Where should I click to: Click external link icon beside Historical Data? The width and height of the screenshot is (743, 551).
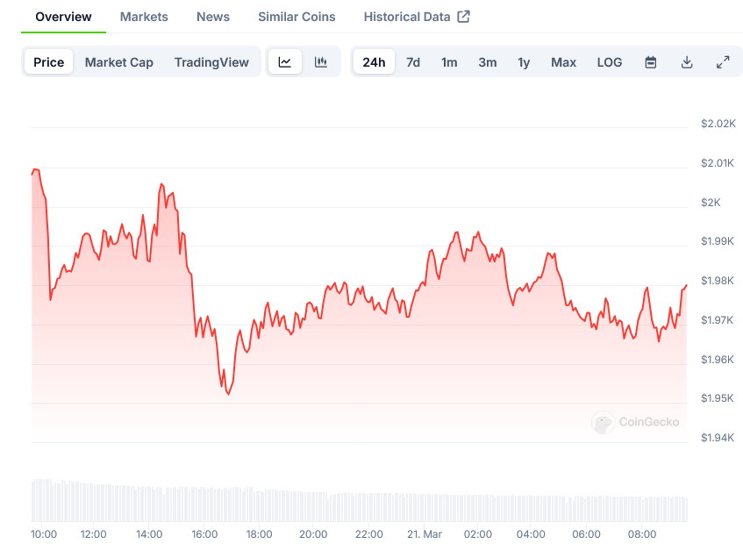pos(464,17)
